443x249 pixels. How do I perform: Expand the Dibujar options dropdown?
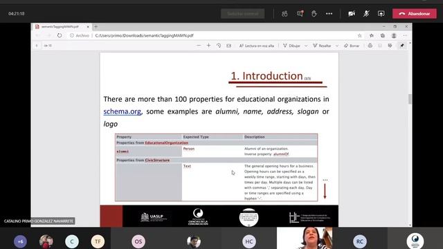tap(306, 46)
